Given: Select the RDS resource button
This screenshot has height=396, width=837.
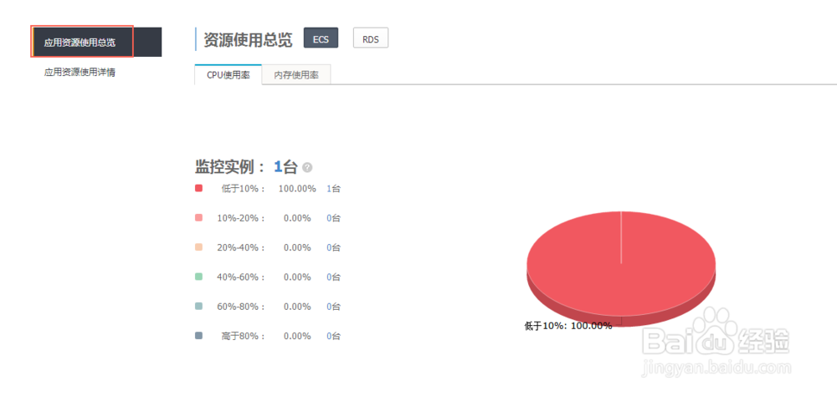Looking at the screenshot, I should pyautogui.click(x=371, y=38).
